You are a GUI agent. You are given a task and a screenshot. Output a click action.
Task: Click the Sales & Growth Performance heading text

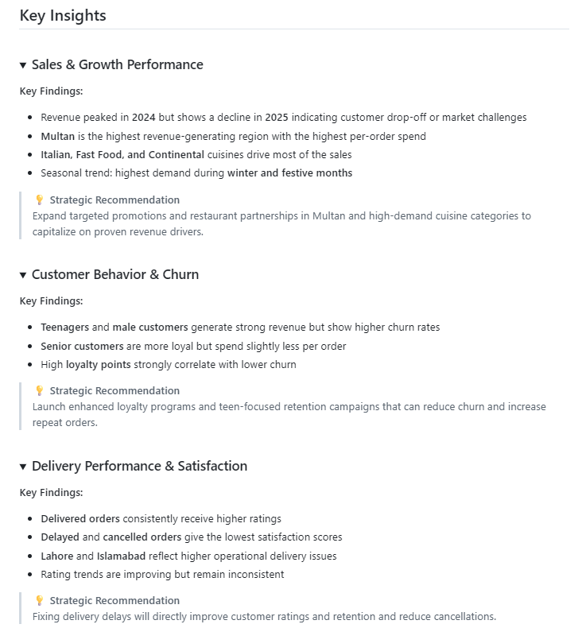click(x=118, y=64)
